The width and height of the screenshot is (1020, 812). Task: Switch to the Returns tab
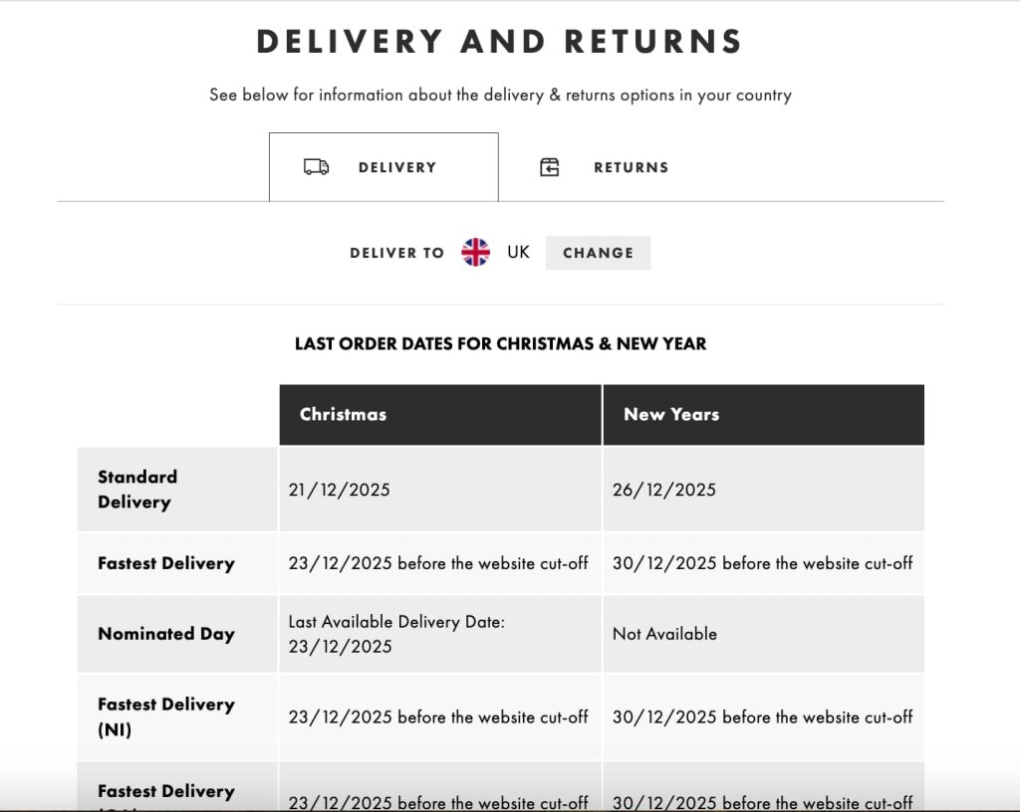[630, 167]
